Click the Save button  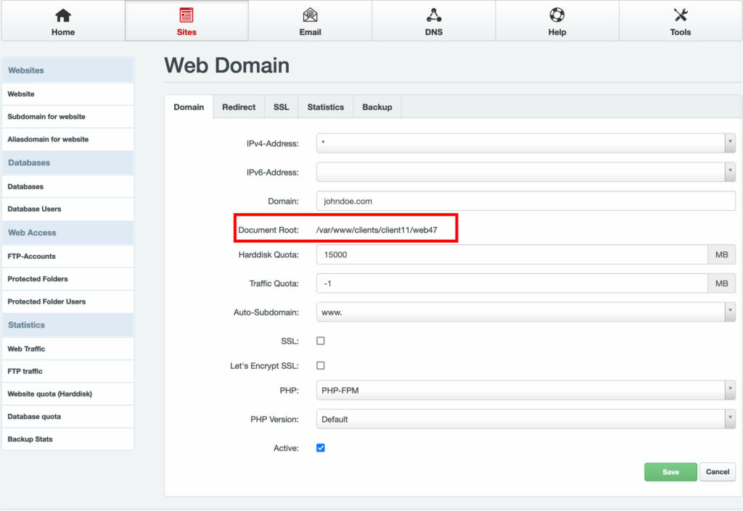[670, 471]
